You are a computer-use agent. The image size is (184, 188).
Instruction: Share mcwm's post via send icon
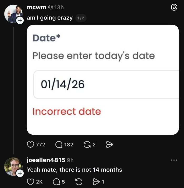pyautogui.click(x=109, y=144)
